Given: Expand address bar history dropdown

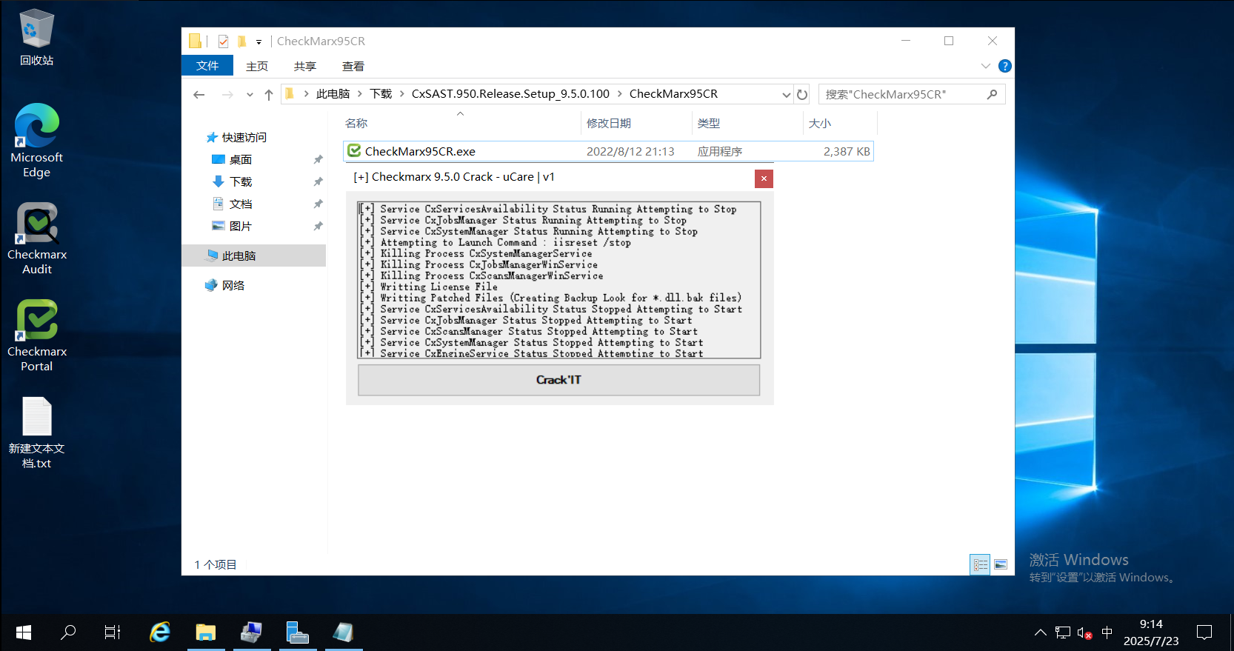Looking at the screenshot, I should [x=786, y=94].
